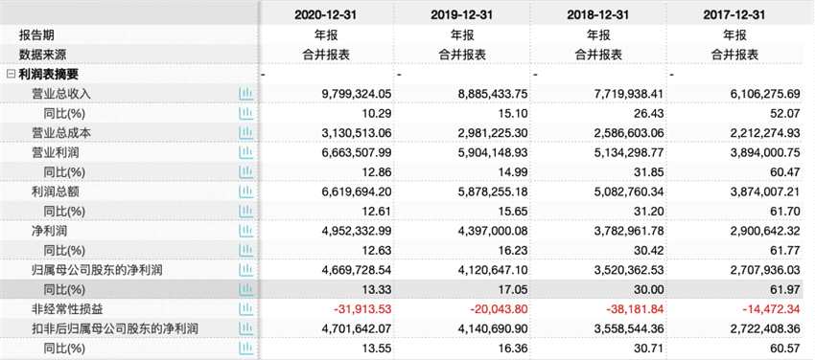Open chart icon for 同比 row showing 13.55
The image size is (815, 360).
(245, 348)
